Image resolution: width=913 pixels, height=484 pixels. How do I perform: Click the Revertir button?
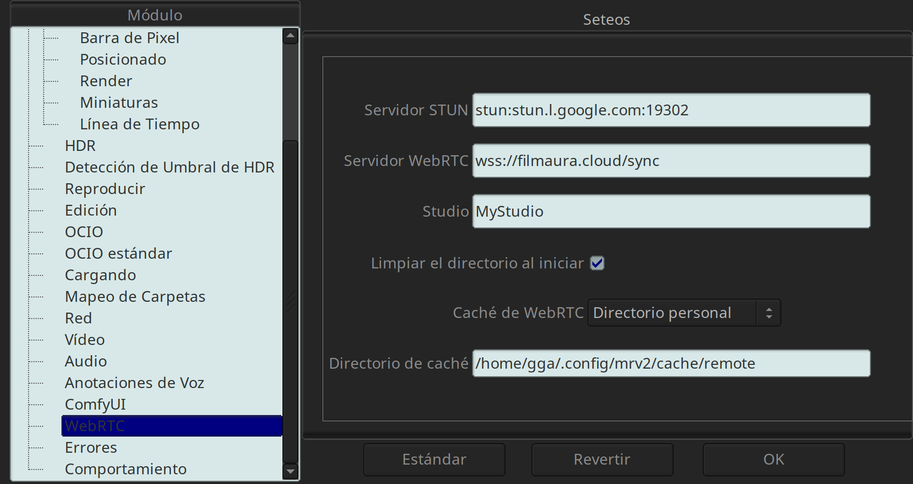602,459
